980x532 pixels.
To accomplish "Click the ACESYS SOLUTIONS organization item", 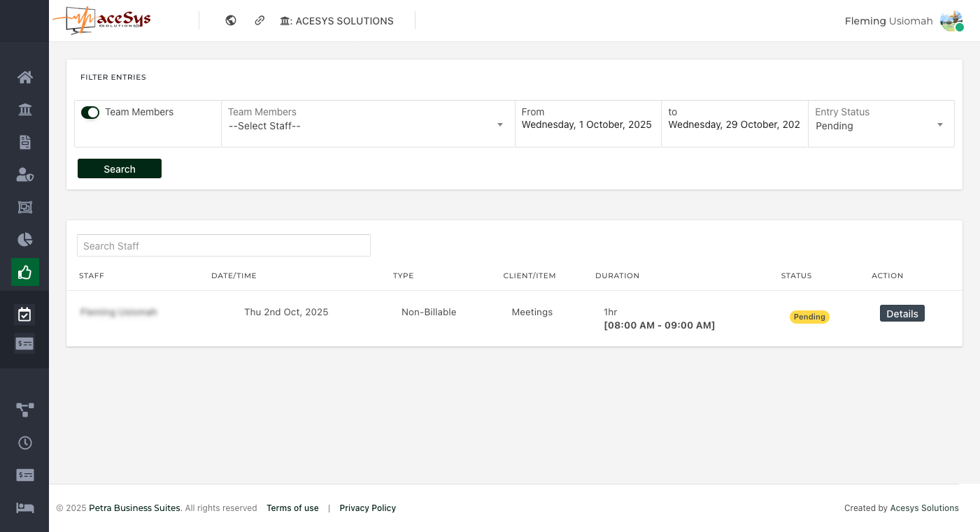I will 337,21.
